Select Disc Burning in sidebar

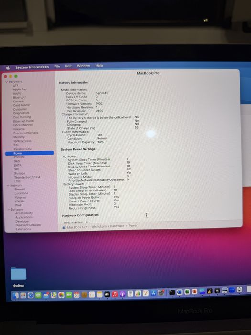coord(22,117)
